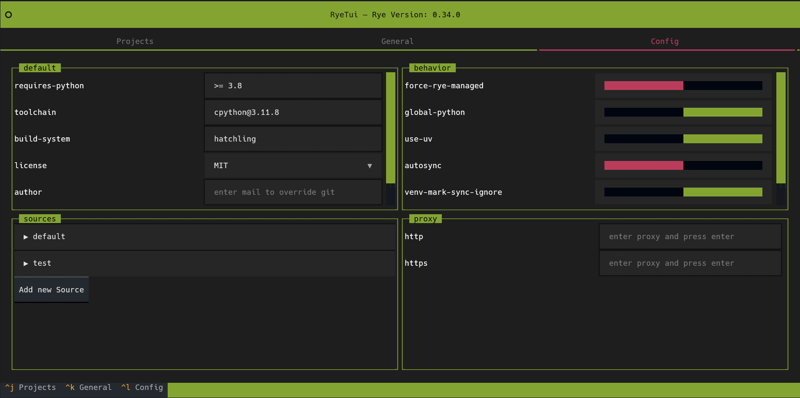The image size is (800, 398).
Task: Toggle the autosync switch
Action: [x=683, y=166]
